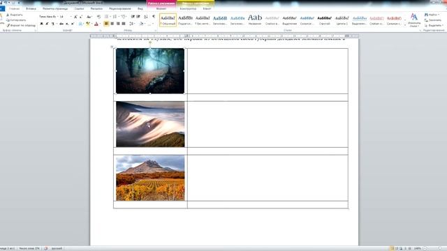The image size is (447, 251).
Task: Click Select (Выделить) in editing group
Action: pos(434,25)
